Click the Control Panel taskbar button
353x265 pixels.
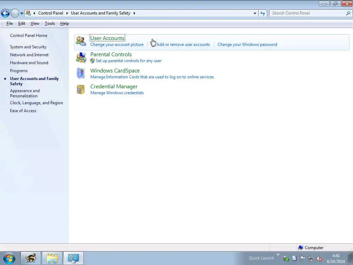pos(73,258)
